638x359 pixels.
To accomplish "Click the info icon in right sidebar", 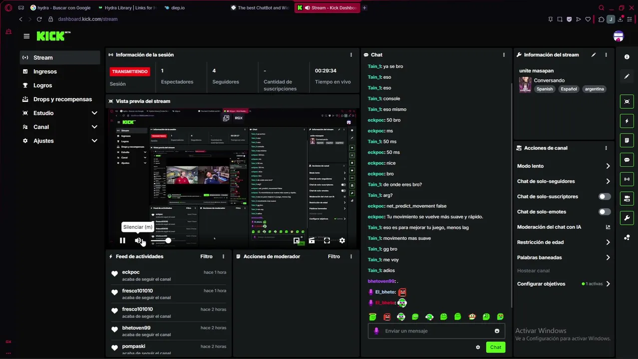I will pyautogui.click(x=627, y=57).
